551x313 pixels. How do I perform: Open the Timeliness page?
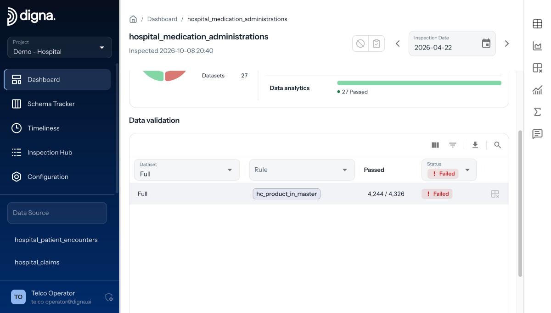[x=43, y=128]
